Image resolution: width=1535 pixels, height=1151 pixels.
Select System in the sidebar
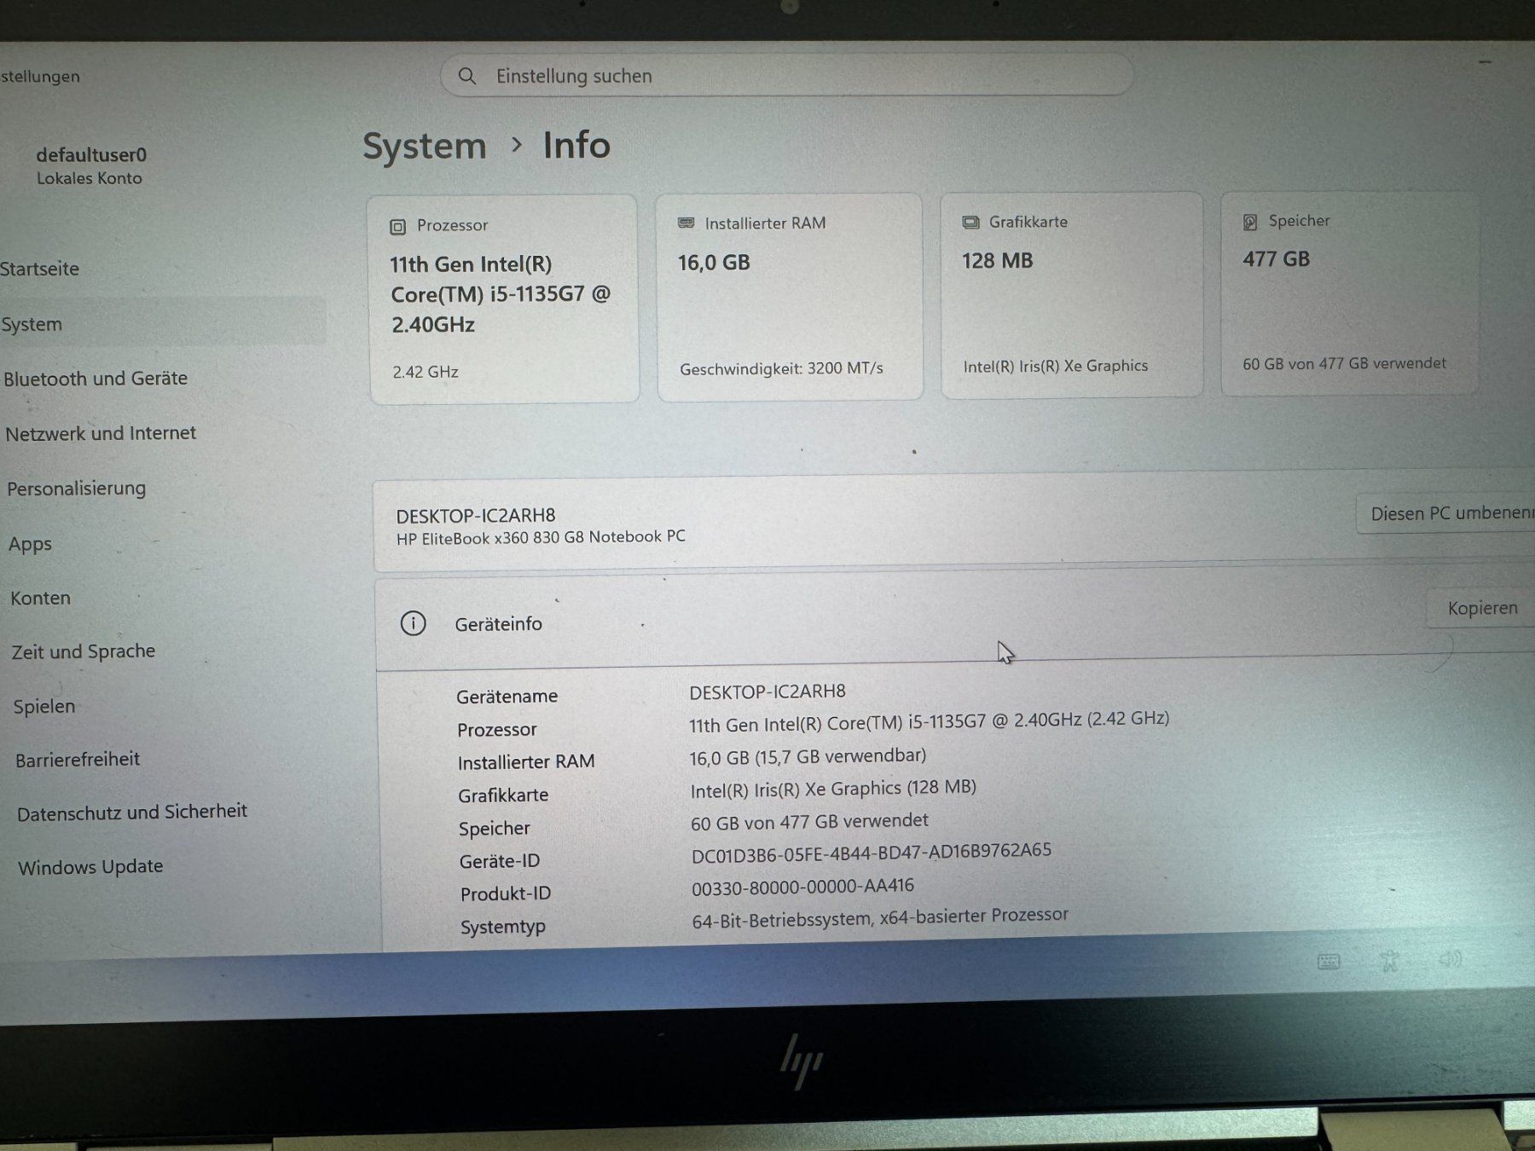click(162, 322)
